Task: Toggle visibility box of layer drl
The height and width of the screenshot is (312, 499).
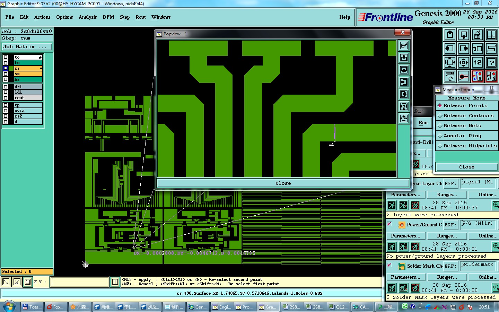Action: (6, 87)
